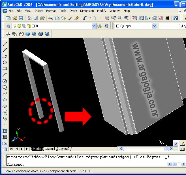Image resolution: width=186 pixels, height=175 pixels.
Task: Toggle layer 0 on/off lightbulb
Action: (x=15, y=26)
